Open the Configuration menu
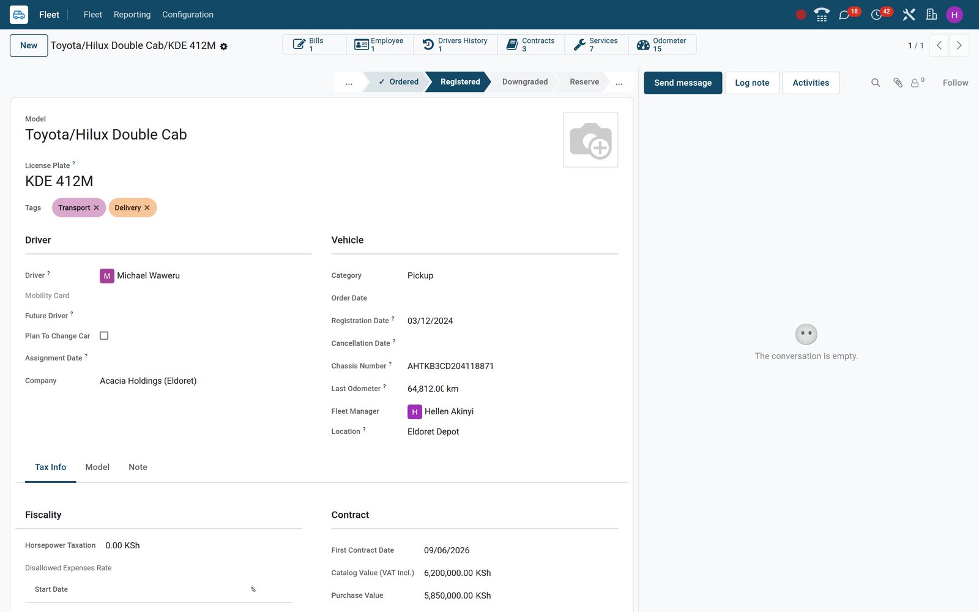Image resolution: width=979 pixels, height=612 pixels. [188, 15]
